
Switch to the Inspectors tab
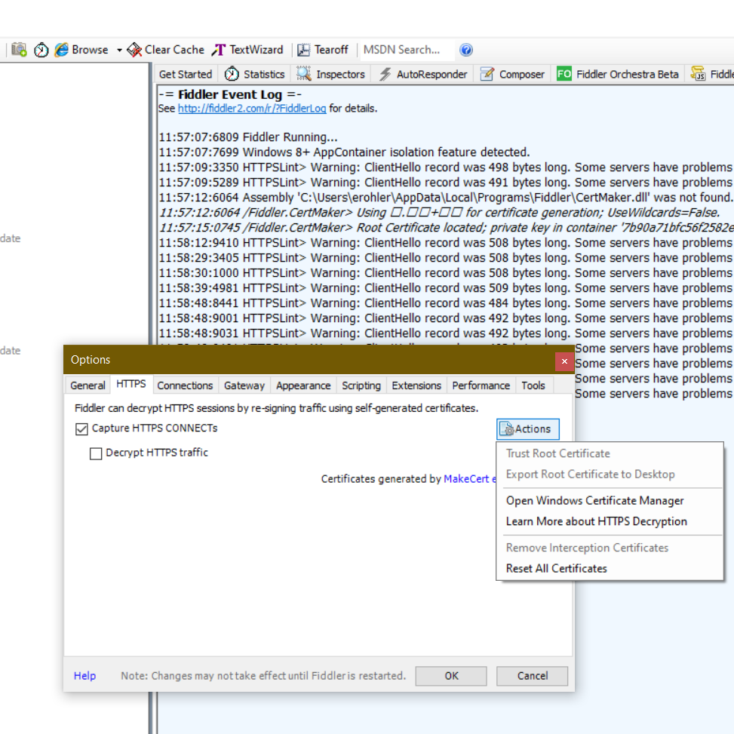(331, 75)
